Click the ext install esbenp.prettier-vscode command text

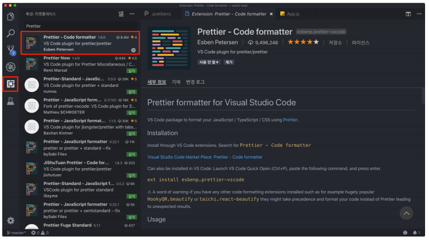[196, 179]
